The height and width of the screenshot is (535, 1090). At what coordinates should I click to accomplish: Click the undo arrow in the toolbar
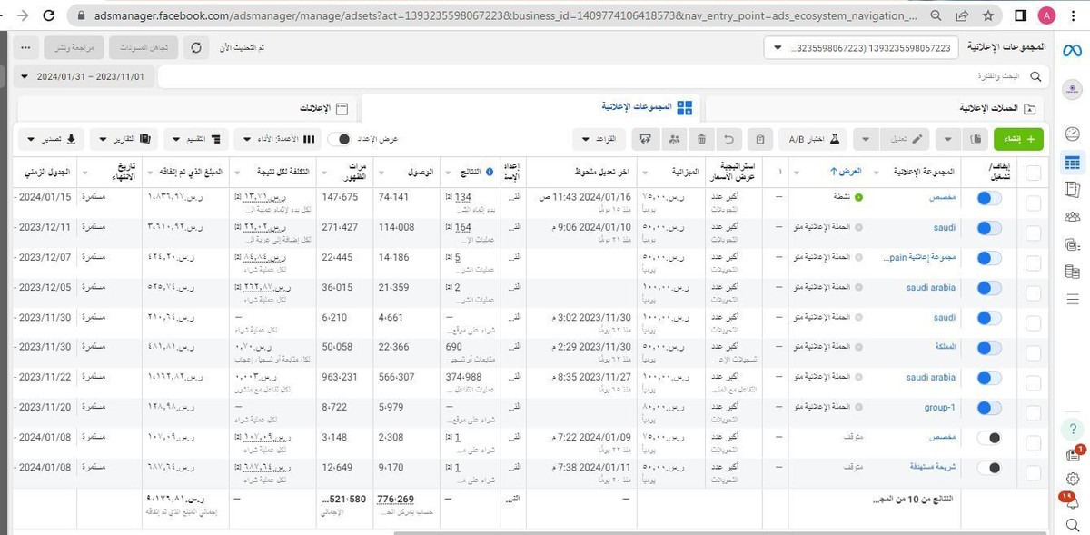click(x=728, y=138)
